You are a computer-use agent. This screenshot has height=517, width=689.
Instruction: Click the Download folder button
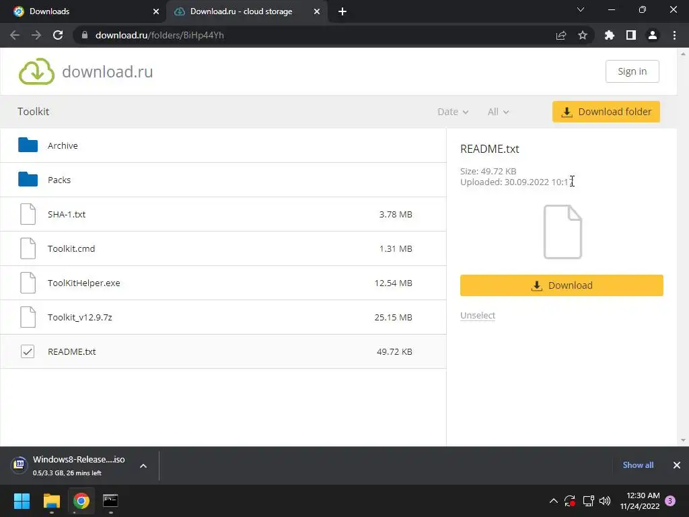[606, 112]
